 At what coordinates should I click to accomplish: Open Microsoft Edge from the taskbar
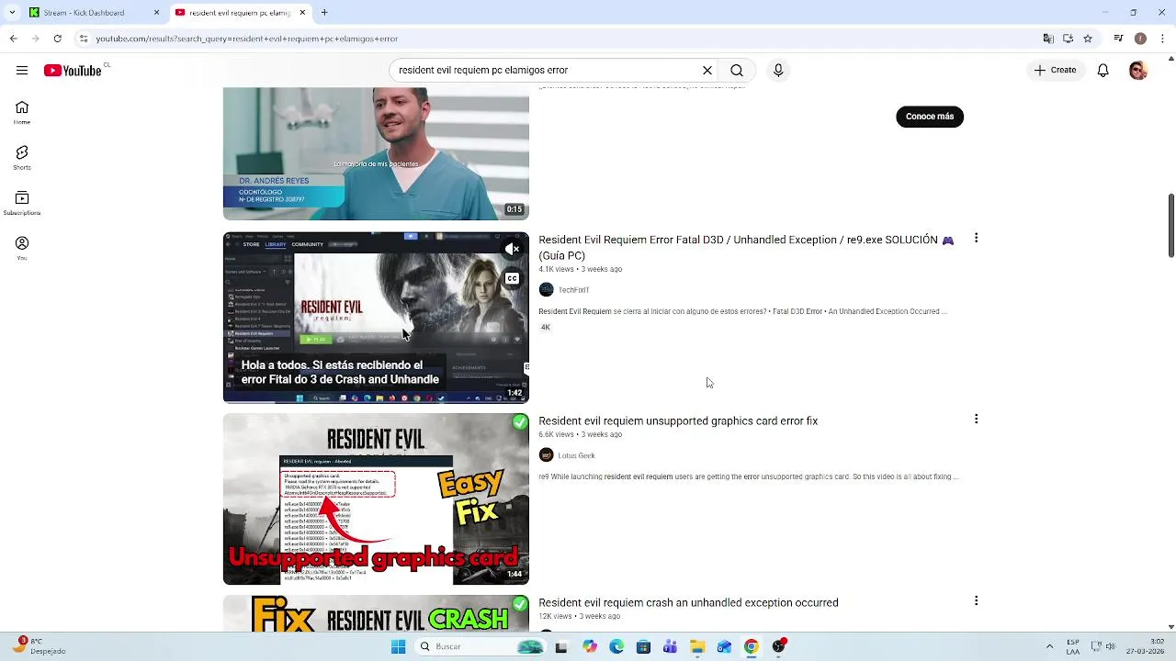(x=616, y=647)
